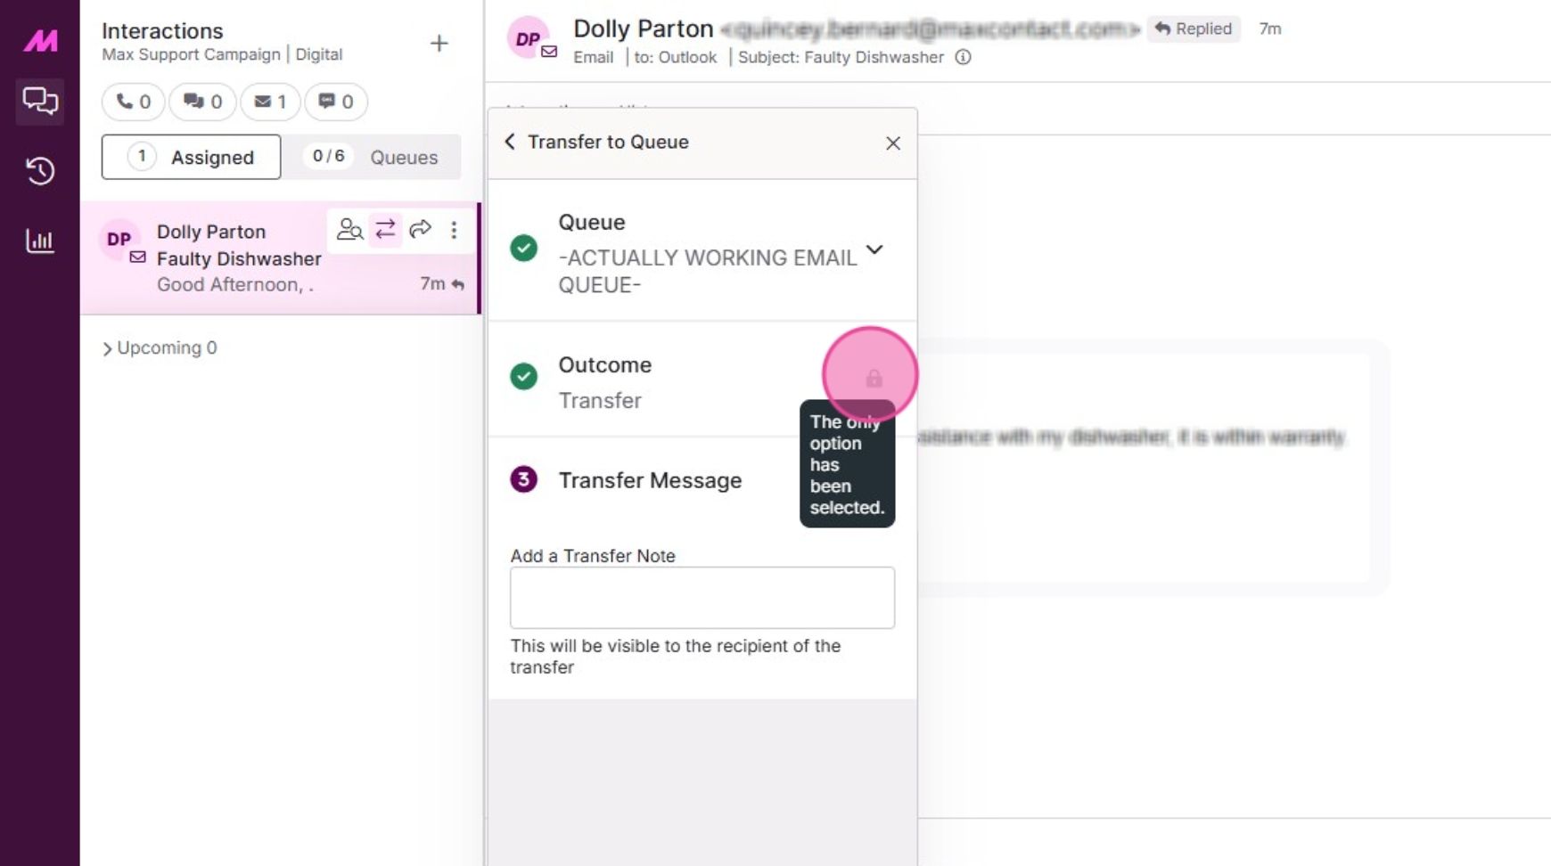Click the MaxContact logo icon
Viewport: 1551px width, 866px height.
pyautogui.click(x=40, y=40)
